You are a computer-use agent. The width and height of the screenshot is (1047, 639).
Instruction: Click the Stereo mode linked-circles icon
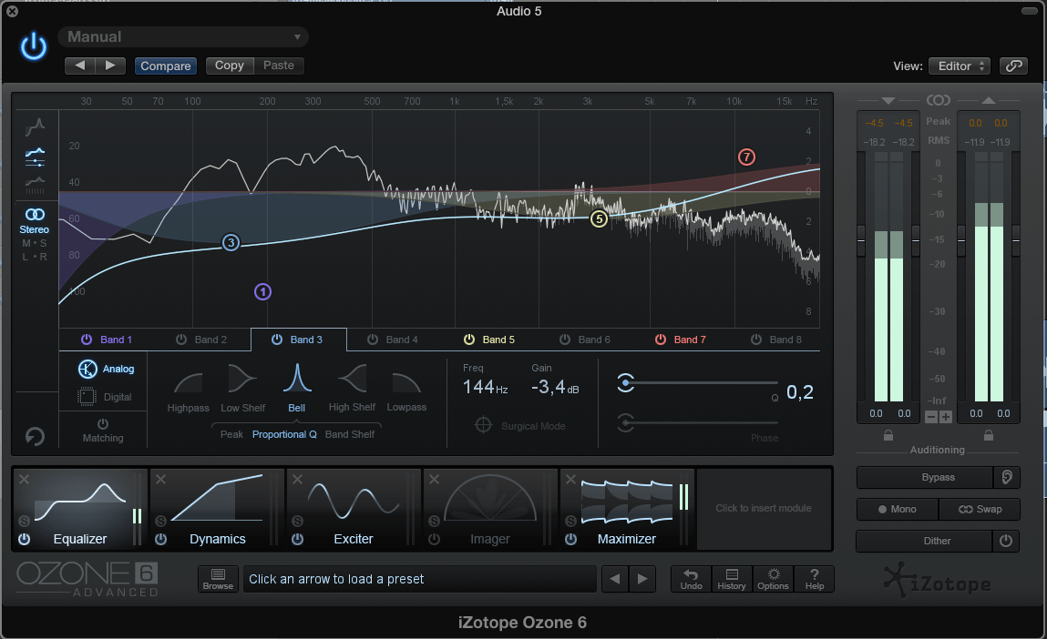(x=35, y=214)
